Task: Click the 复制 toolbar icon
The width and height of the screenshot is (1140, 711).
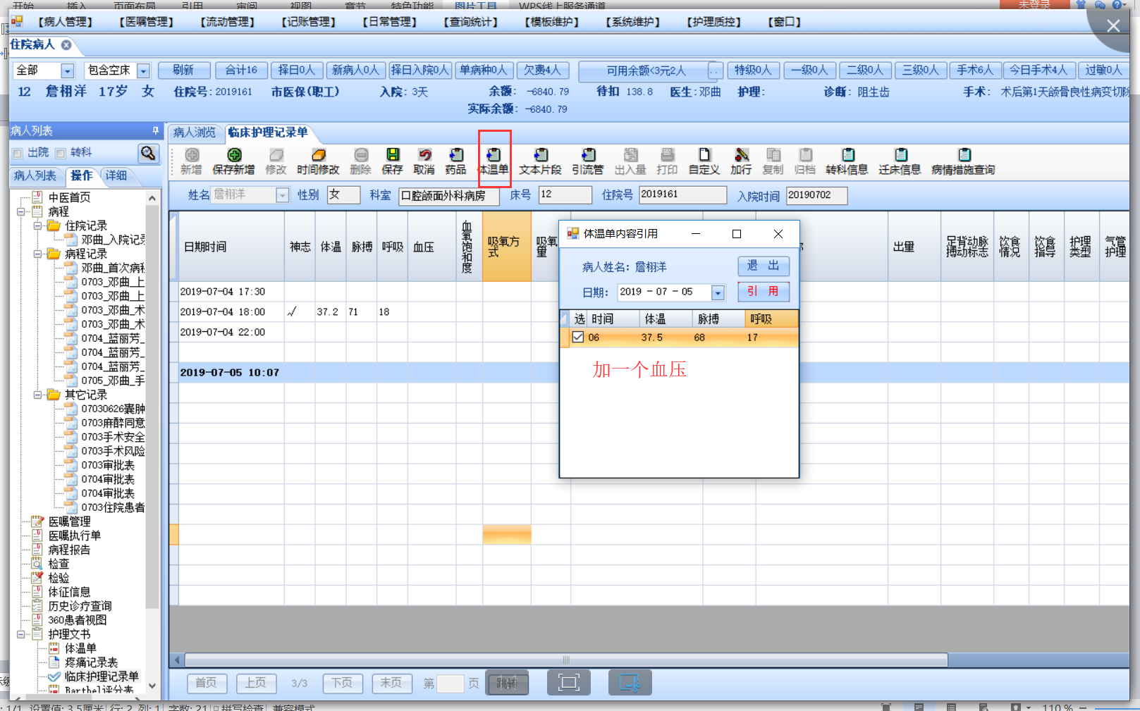Action: point(773,161)
